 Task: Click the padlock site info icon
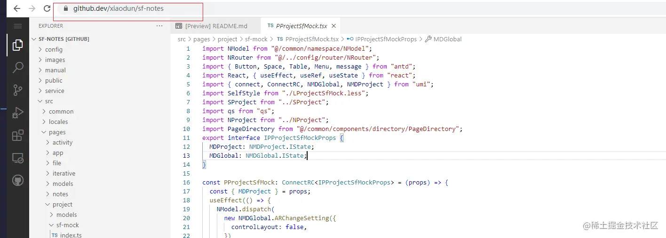pyautogui.click(x=65, y=8)
